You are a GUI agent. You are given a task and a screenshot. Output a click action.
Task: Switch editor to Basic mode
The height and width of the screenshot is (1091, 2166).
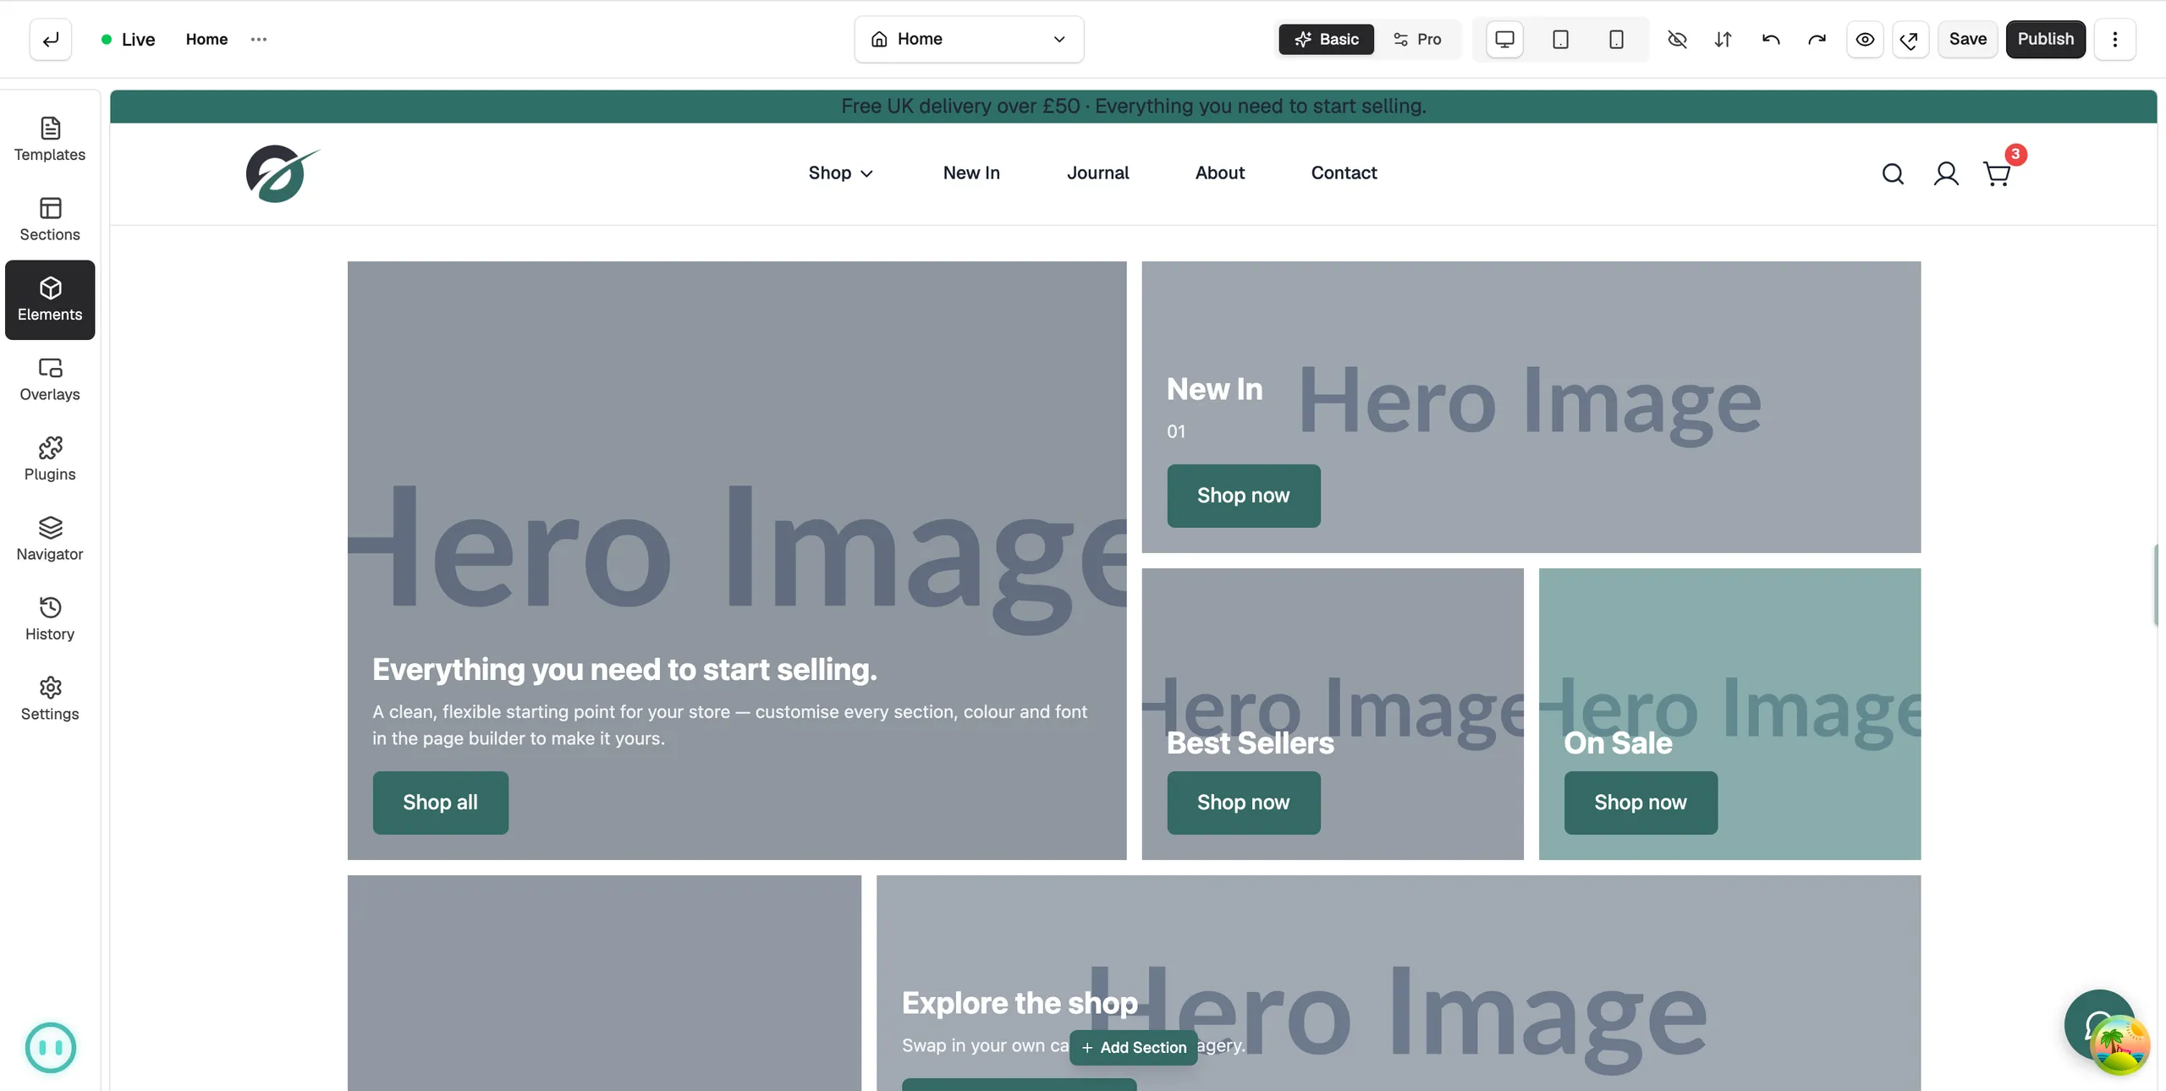pos(1326,39)
